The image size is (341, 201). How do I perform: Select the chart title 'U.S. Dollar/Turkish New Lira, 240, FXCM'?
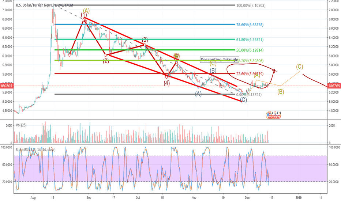click(x=44, y=5)
